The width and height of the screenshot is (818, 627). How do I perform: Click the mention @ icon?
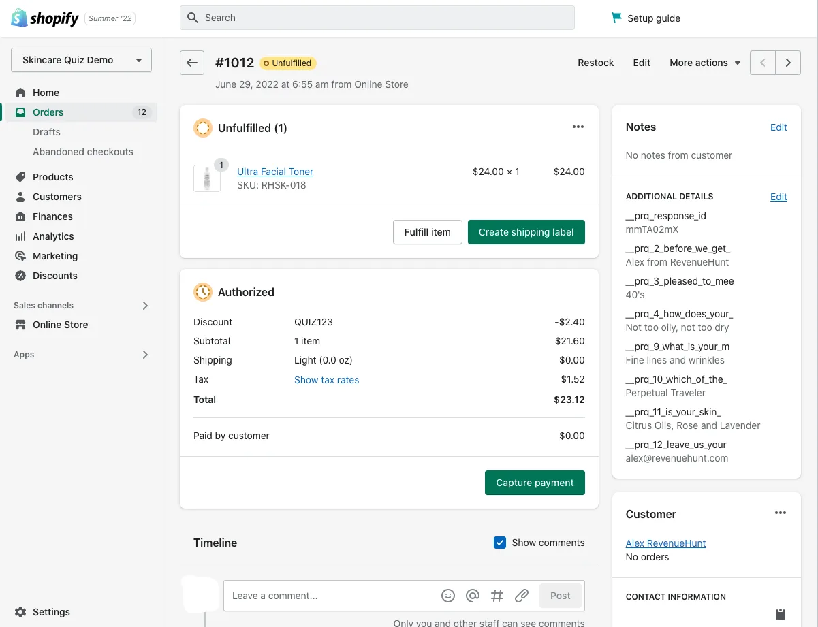click(473, 596)
